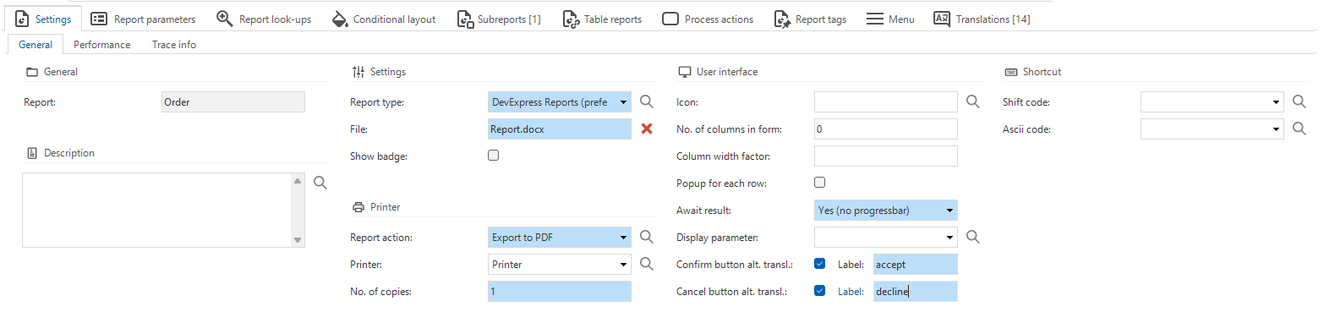Open the Trace info subtab
The height and width of the screenshot is (312, 1324).
pos(174,44)
